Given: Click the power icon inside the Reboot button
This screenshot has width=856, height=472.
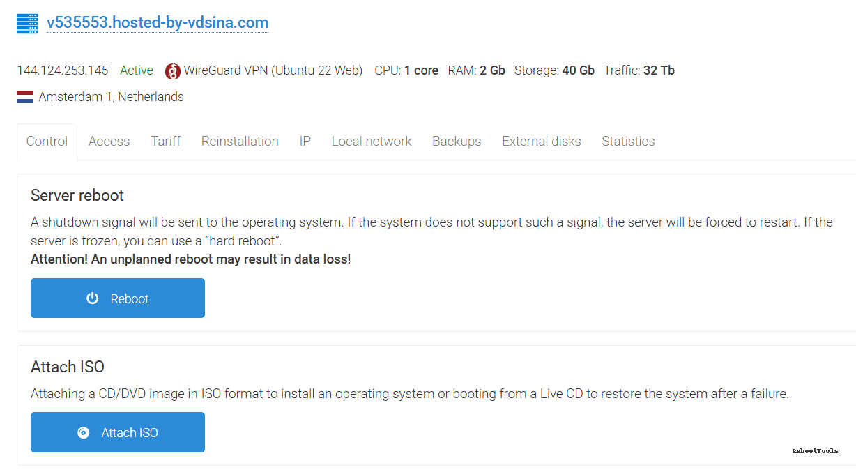Looking at the screenshot, I should point(93,298).
